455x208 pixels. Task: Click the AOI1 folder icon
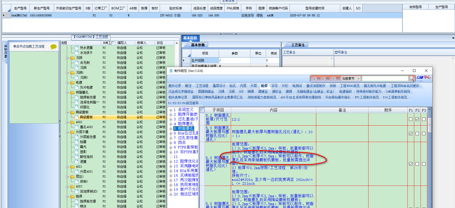click(x=72, y=167)
